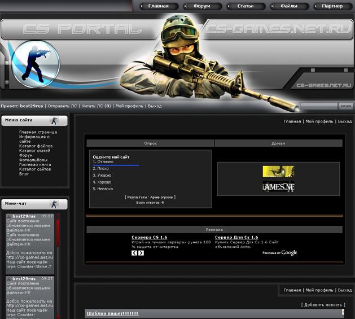Screen dimensions: 355x319
Task: Go to previous ad using left arrow
Action: (x=134, y=253)
